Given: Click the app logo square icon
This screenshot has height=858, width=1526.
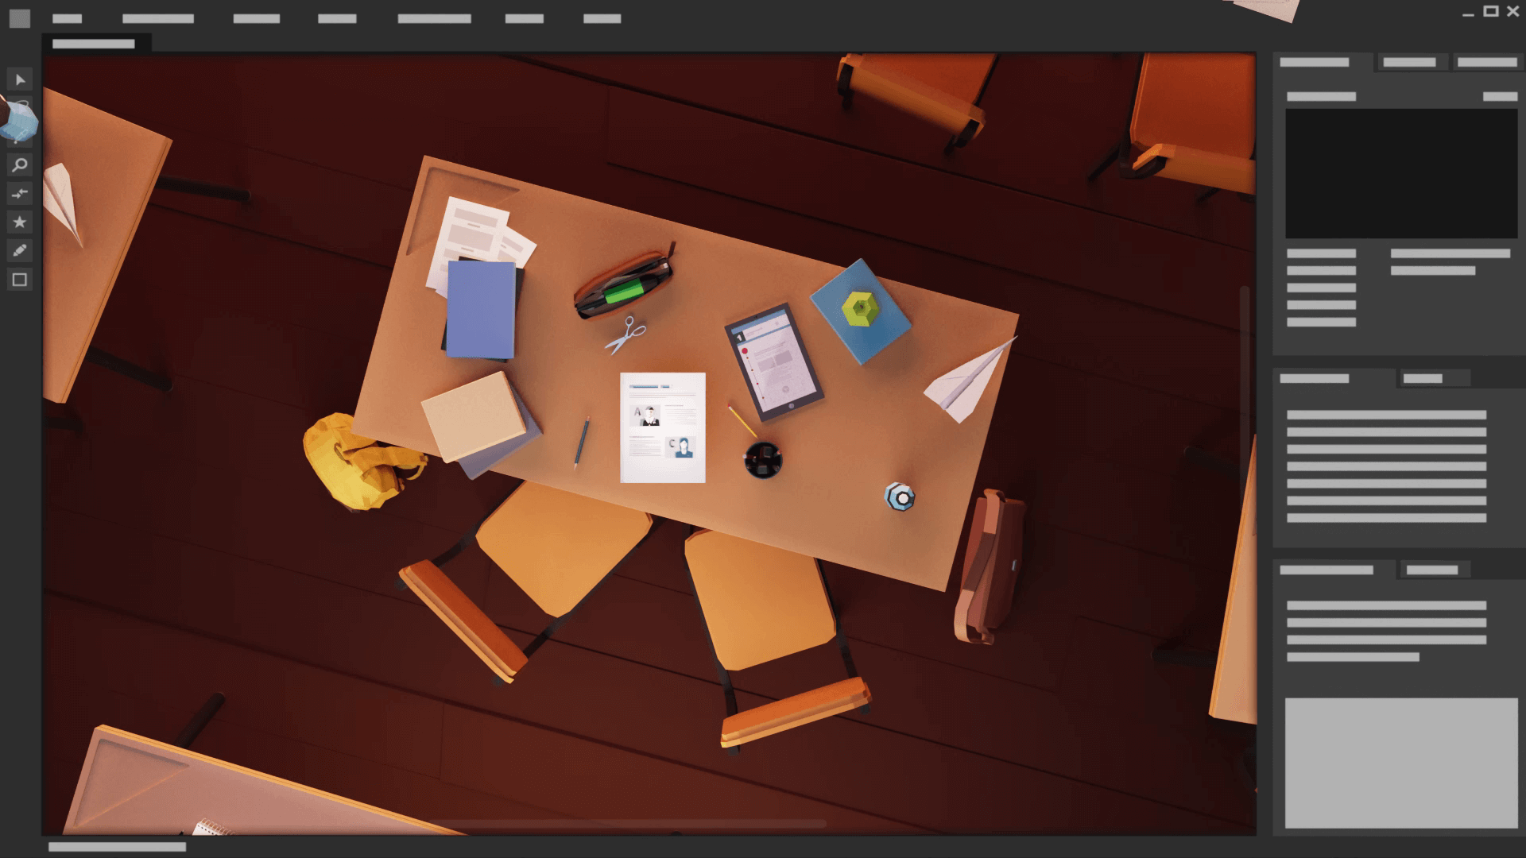Looking at the screenshot, I should 20,18.
